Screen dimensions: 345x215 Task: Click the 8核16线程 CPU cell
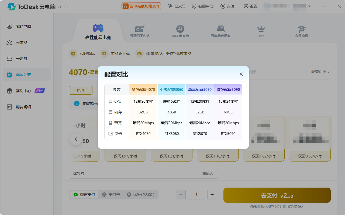click(171, 101)
